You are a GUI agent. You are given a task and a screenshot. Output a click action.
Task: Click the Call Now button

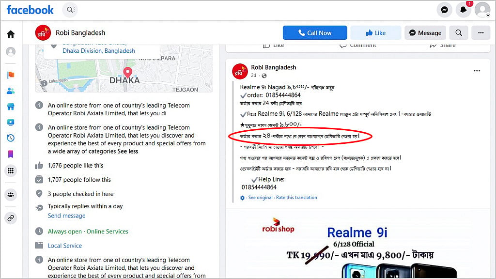pos(315,32)
